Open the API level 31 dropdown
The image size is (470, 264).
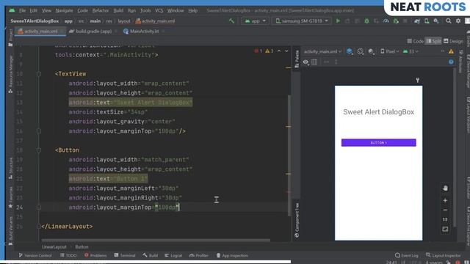pos(411,51)
